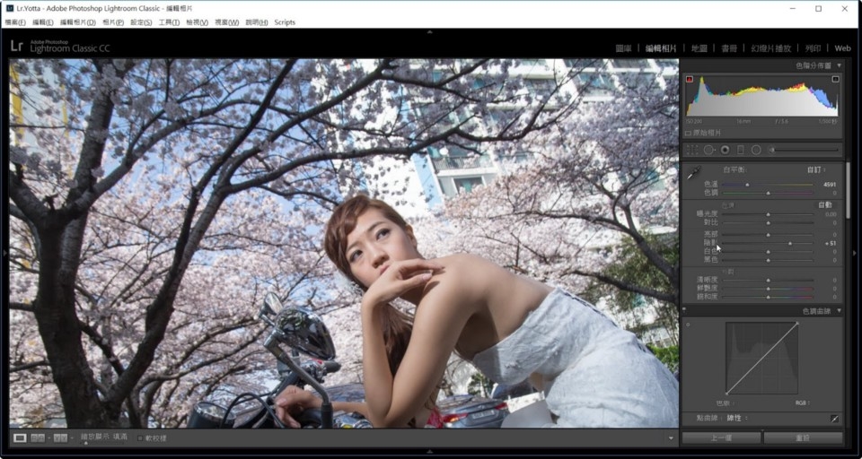Open the 編輯相片(D) menu
The height and width of the screenshot is (459, 862).
77,22
